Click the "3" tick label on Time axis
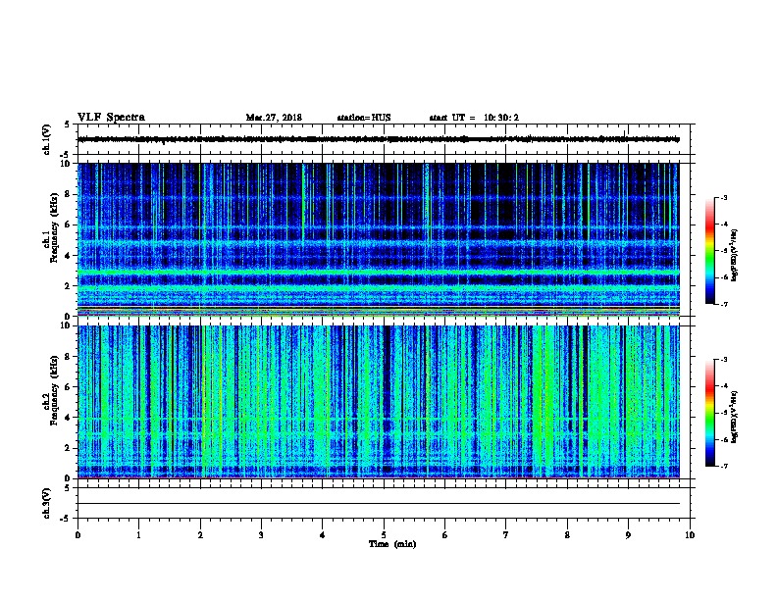Screen dimensions: 777x600 tap(261, 535)
